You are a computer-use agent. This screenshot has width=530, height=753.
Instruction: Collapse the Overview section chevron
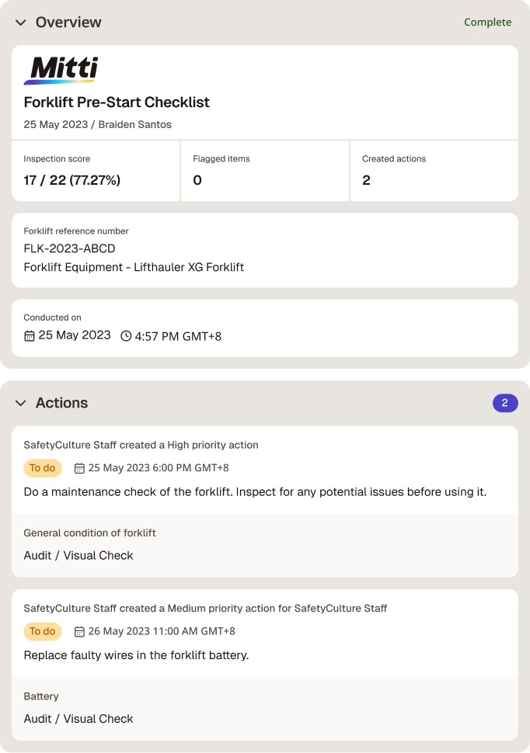coord(21,23)
